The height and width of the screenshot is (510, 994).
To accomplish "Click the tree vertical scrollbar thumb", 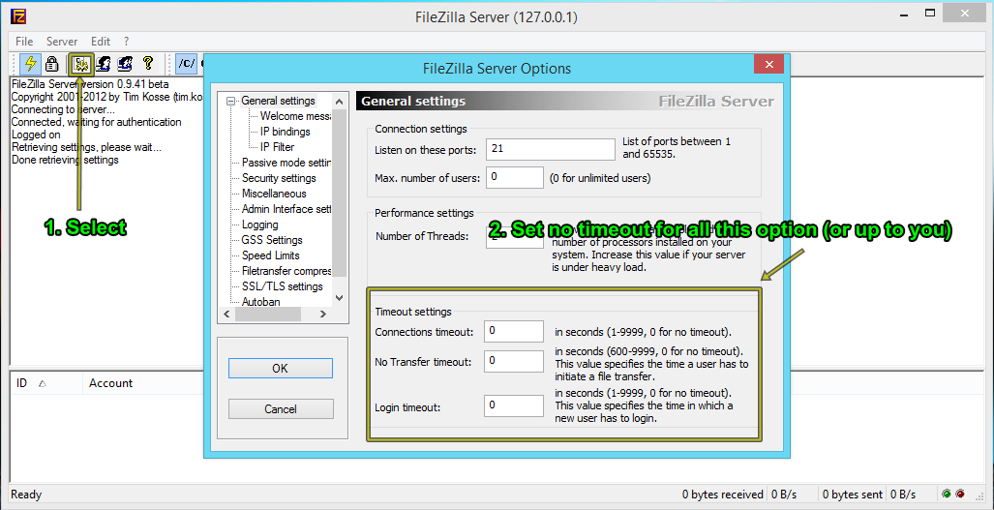I will (x=339, y=193).
